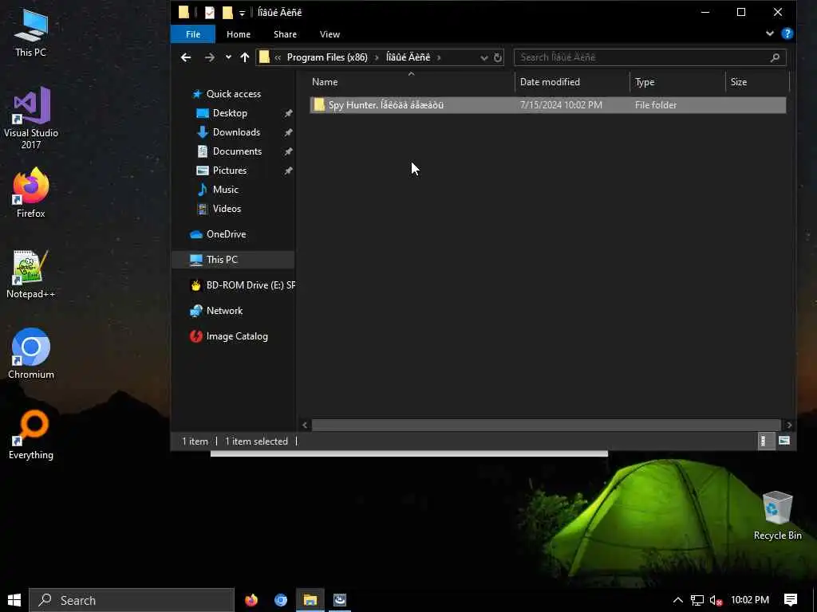Viewport: 817px width, 612px height.
Task: Open the File ribbon tab
Action: 193,34
